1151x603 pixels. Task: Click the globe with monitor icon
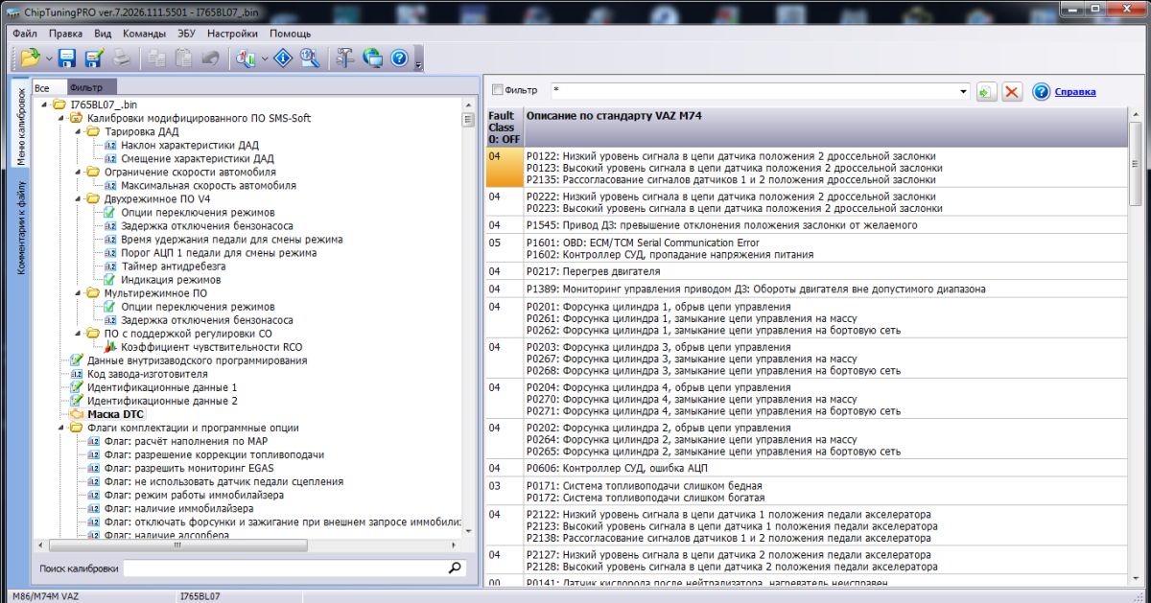[x=373, y=58]
